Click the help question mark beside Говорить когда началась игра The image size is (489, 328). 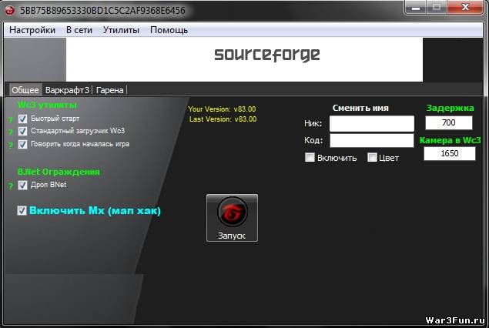click(x=11, y=145)
